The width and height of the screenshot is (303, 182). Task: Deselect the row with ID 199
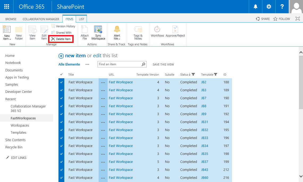[61, 162]
